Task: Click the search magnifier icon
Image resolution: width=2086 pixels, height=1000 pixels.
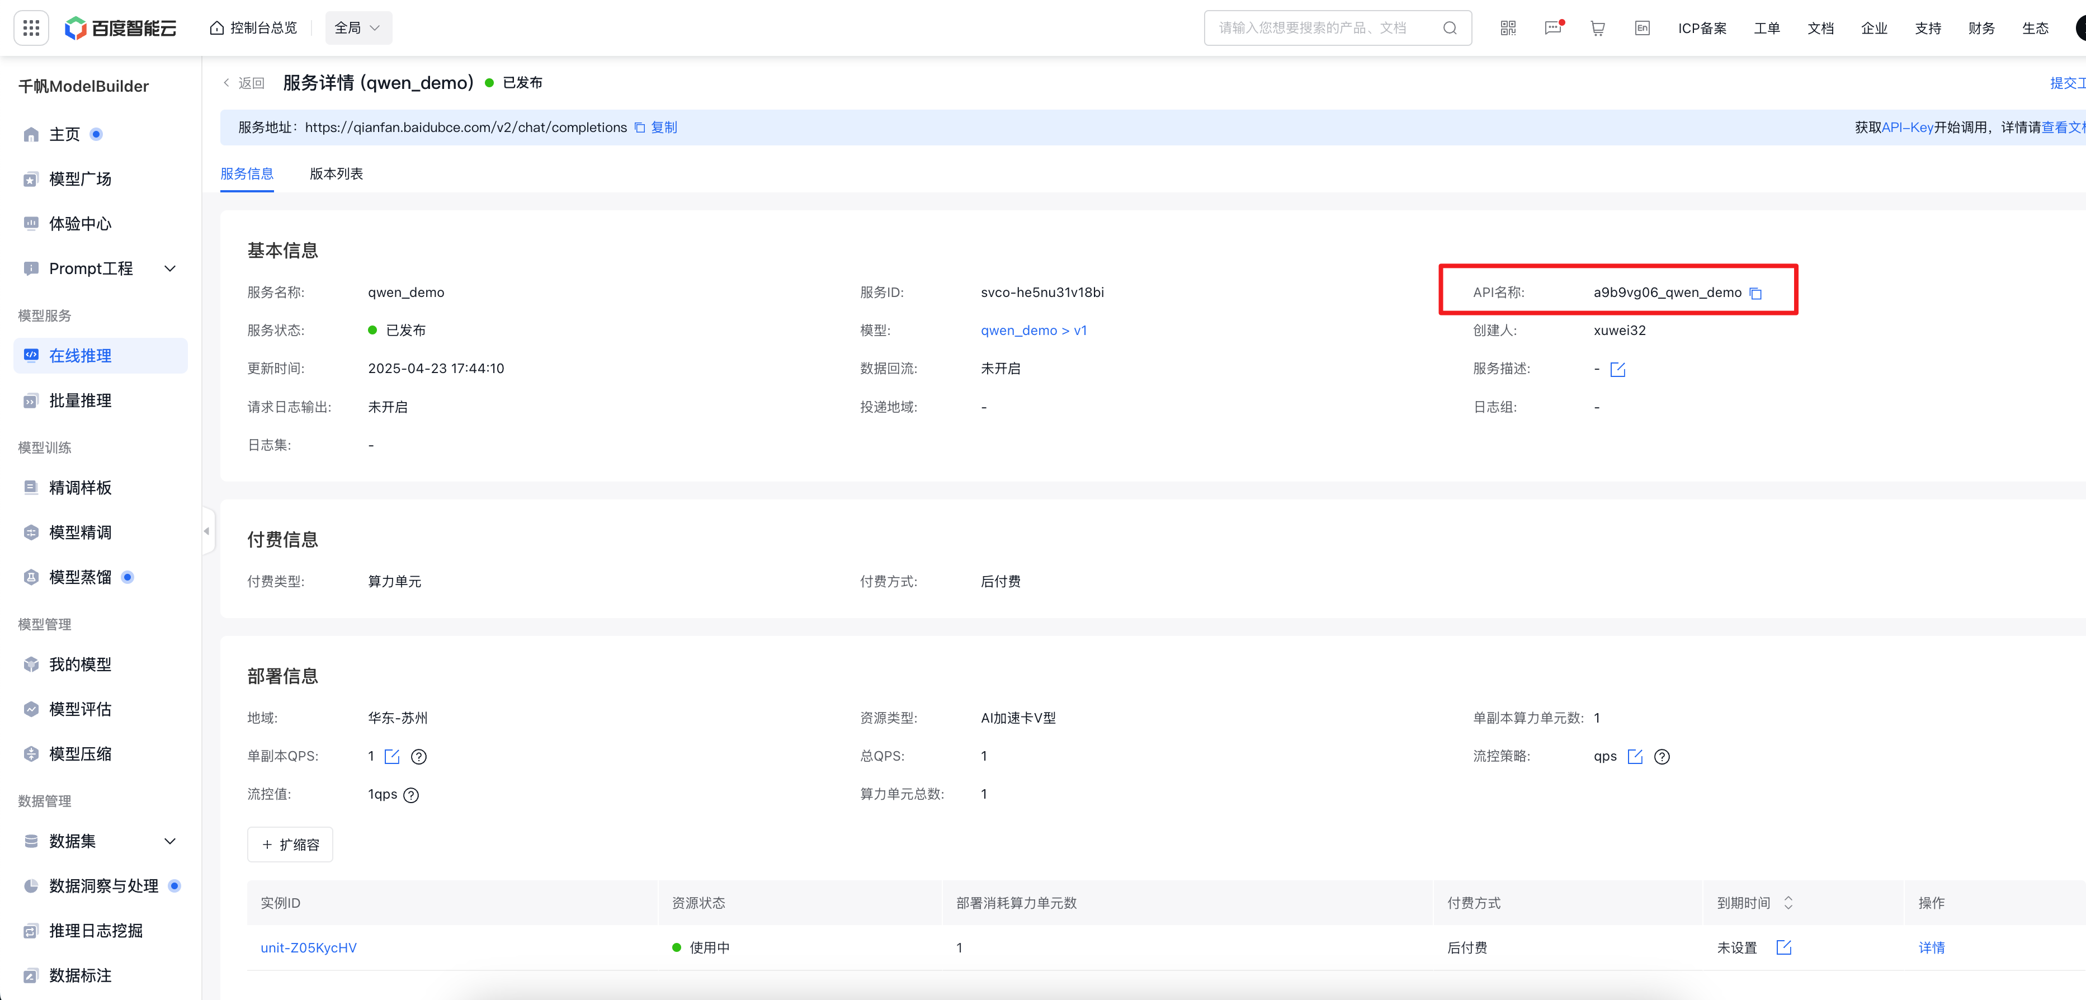Action: click(1450, 27)
